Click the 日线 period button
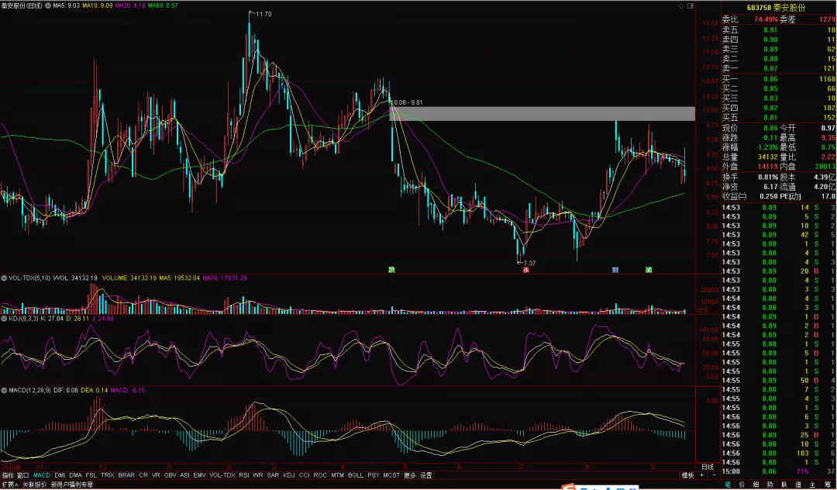 [x=708, y=467]
